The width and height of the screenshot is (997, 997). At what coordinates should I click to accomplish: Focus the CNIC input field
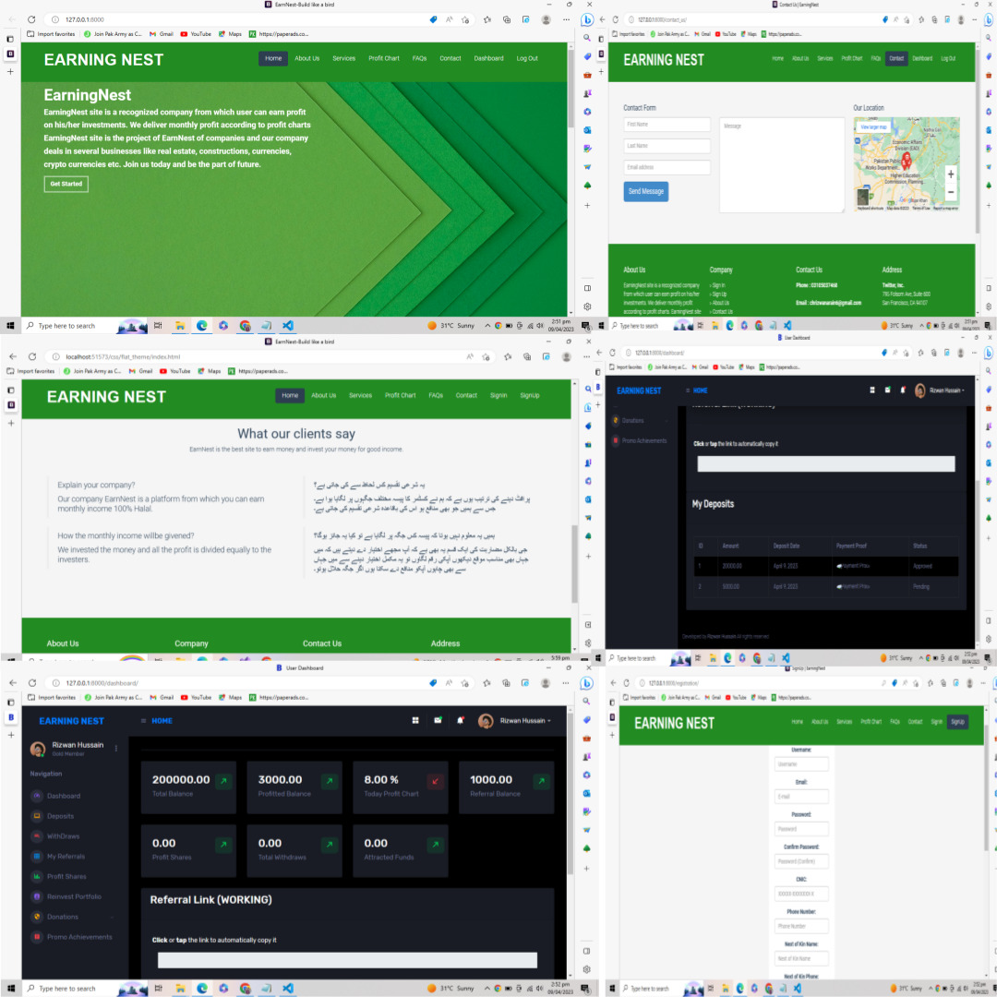tap(801, 894)
